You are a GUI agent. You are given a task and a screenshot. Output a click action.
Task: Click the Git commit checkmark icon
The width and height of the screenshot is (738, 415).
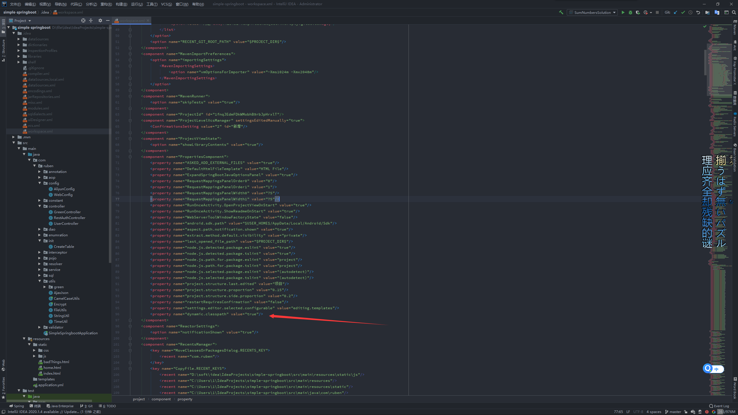point(683,12)
